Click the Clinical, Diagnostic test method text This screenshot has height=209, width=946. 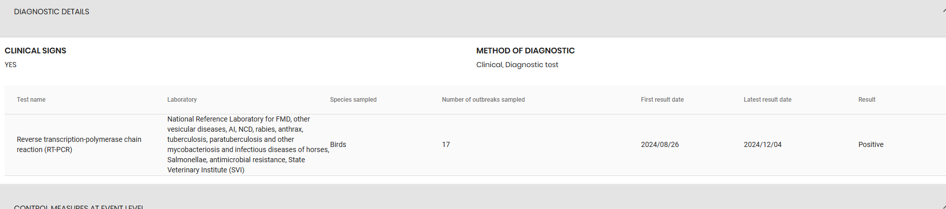[x=517, y=65]
